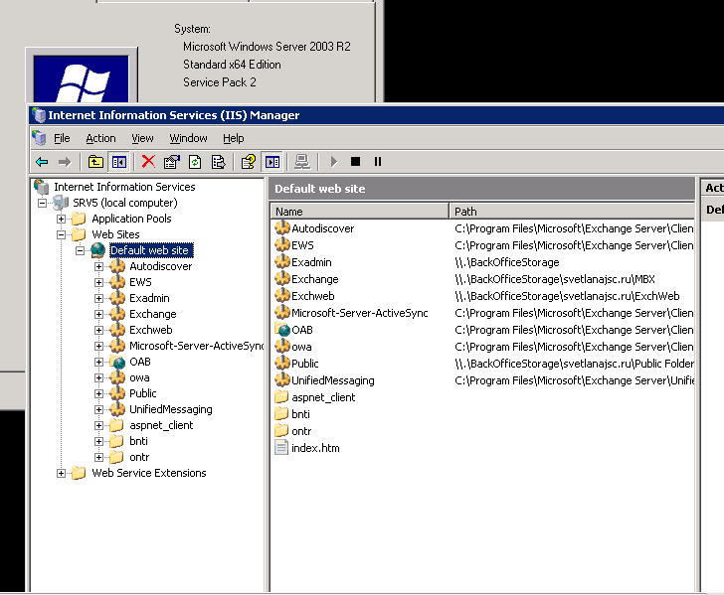Click the \\.\BackOfficeStorage path cell

(507, 262)
